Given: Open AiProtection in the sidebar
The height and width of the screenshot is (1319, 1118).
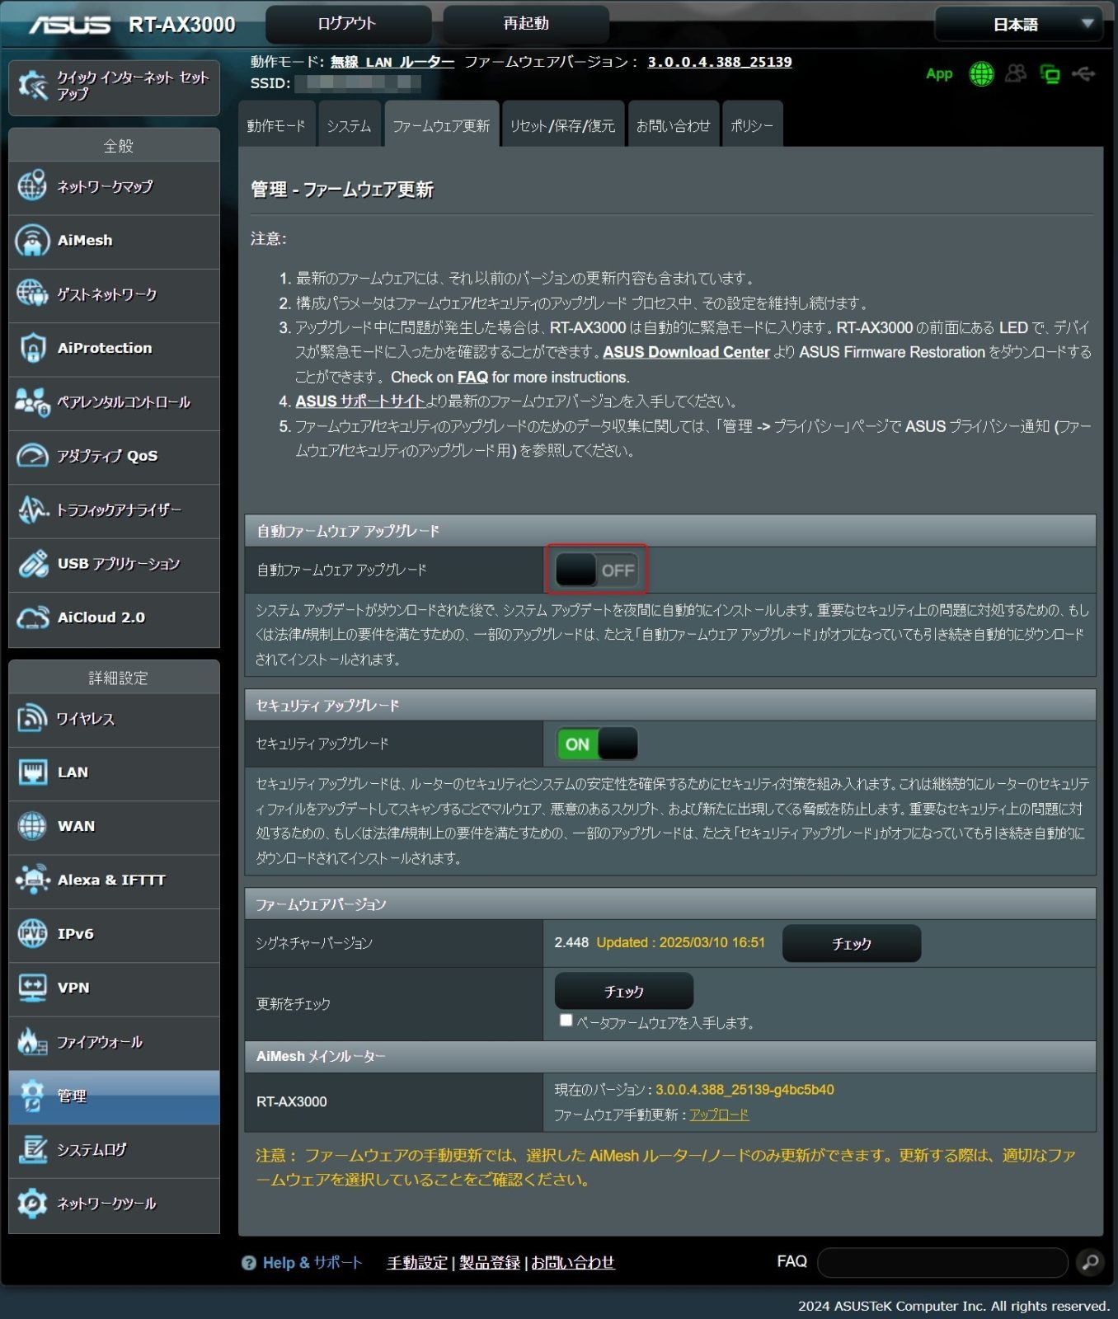Looking at the screenshot, I should coord(114,349).
